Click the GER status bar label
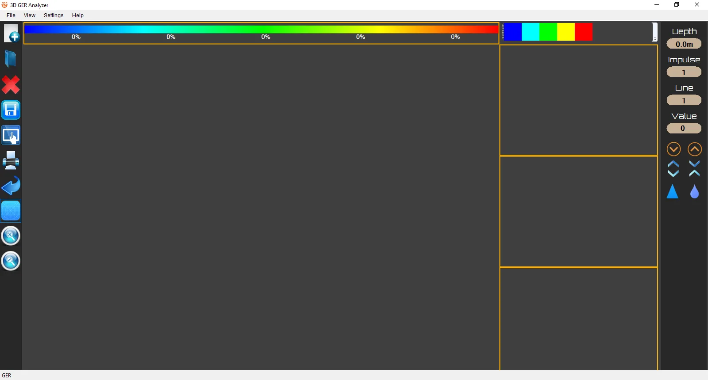Screen dimensions: 708x380 (x=7, y=376)
